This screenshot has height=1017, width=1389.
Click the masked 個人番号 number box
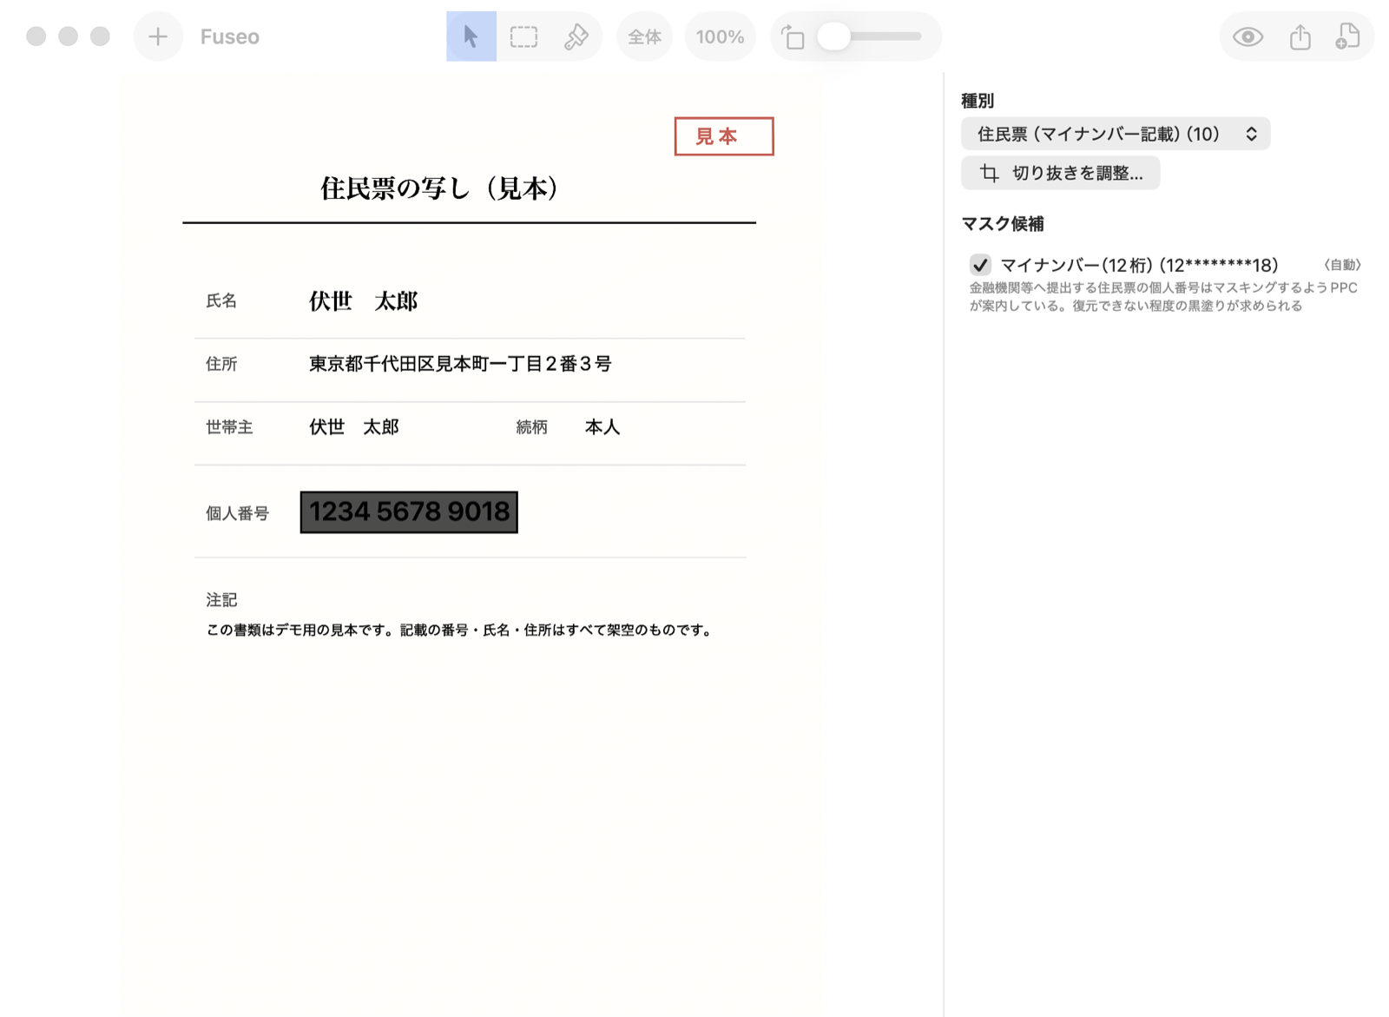click(x=409, y=512)
